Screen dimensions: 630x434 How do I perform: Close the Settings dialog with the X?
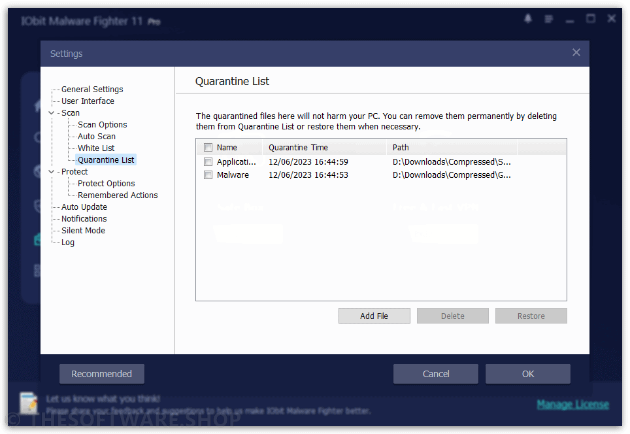click(576, 53)
